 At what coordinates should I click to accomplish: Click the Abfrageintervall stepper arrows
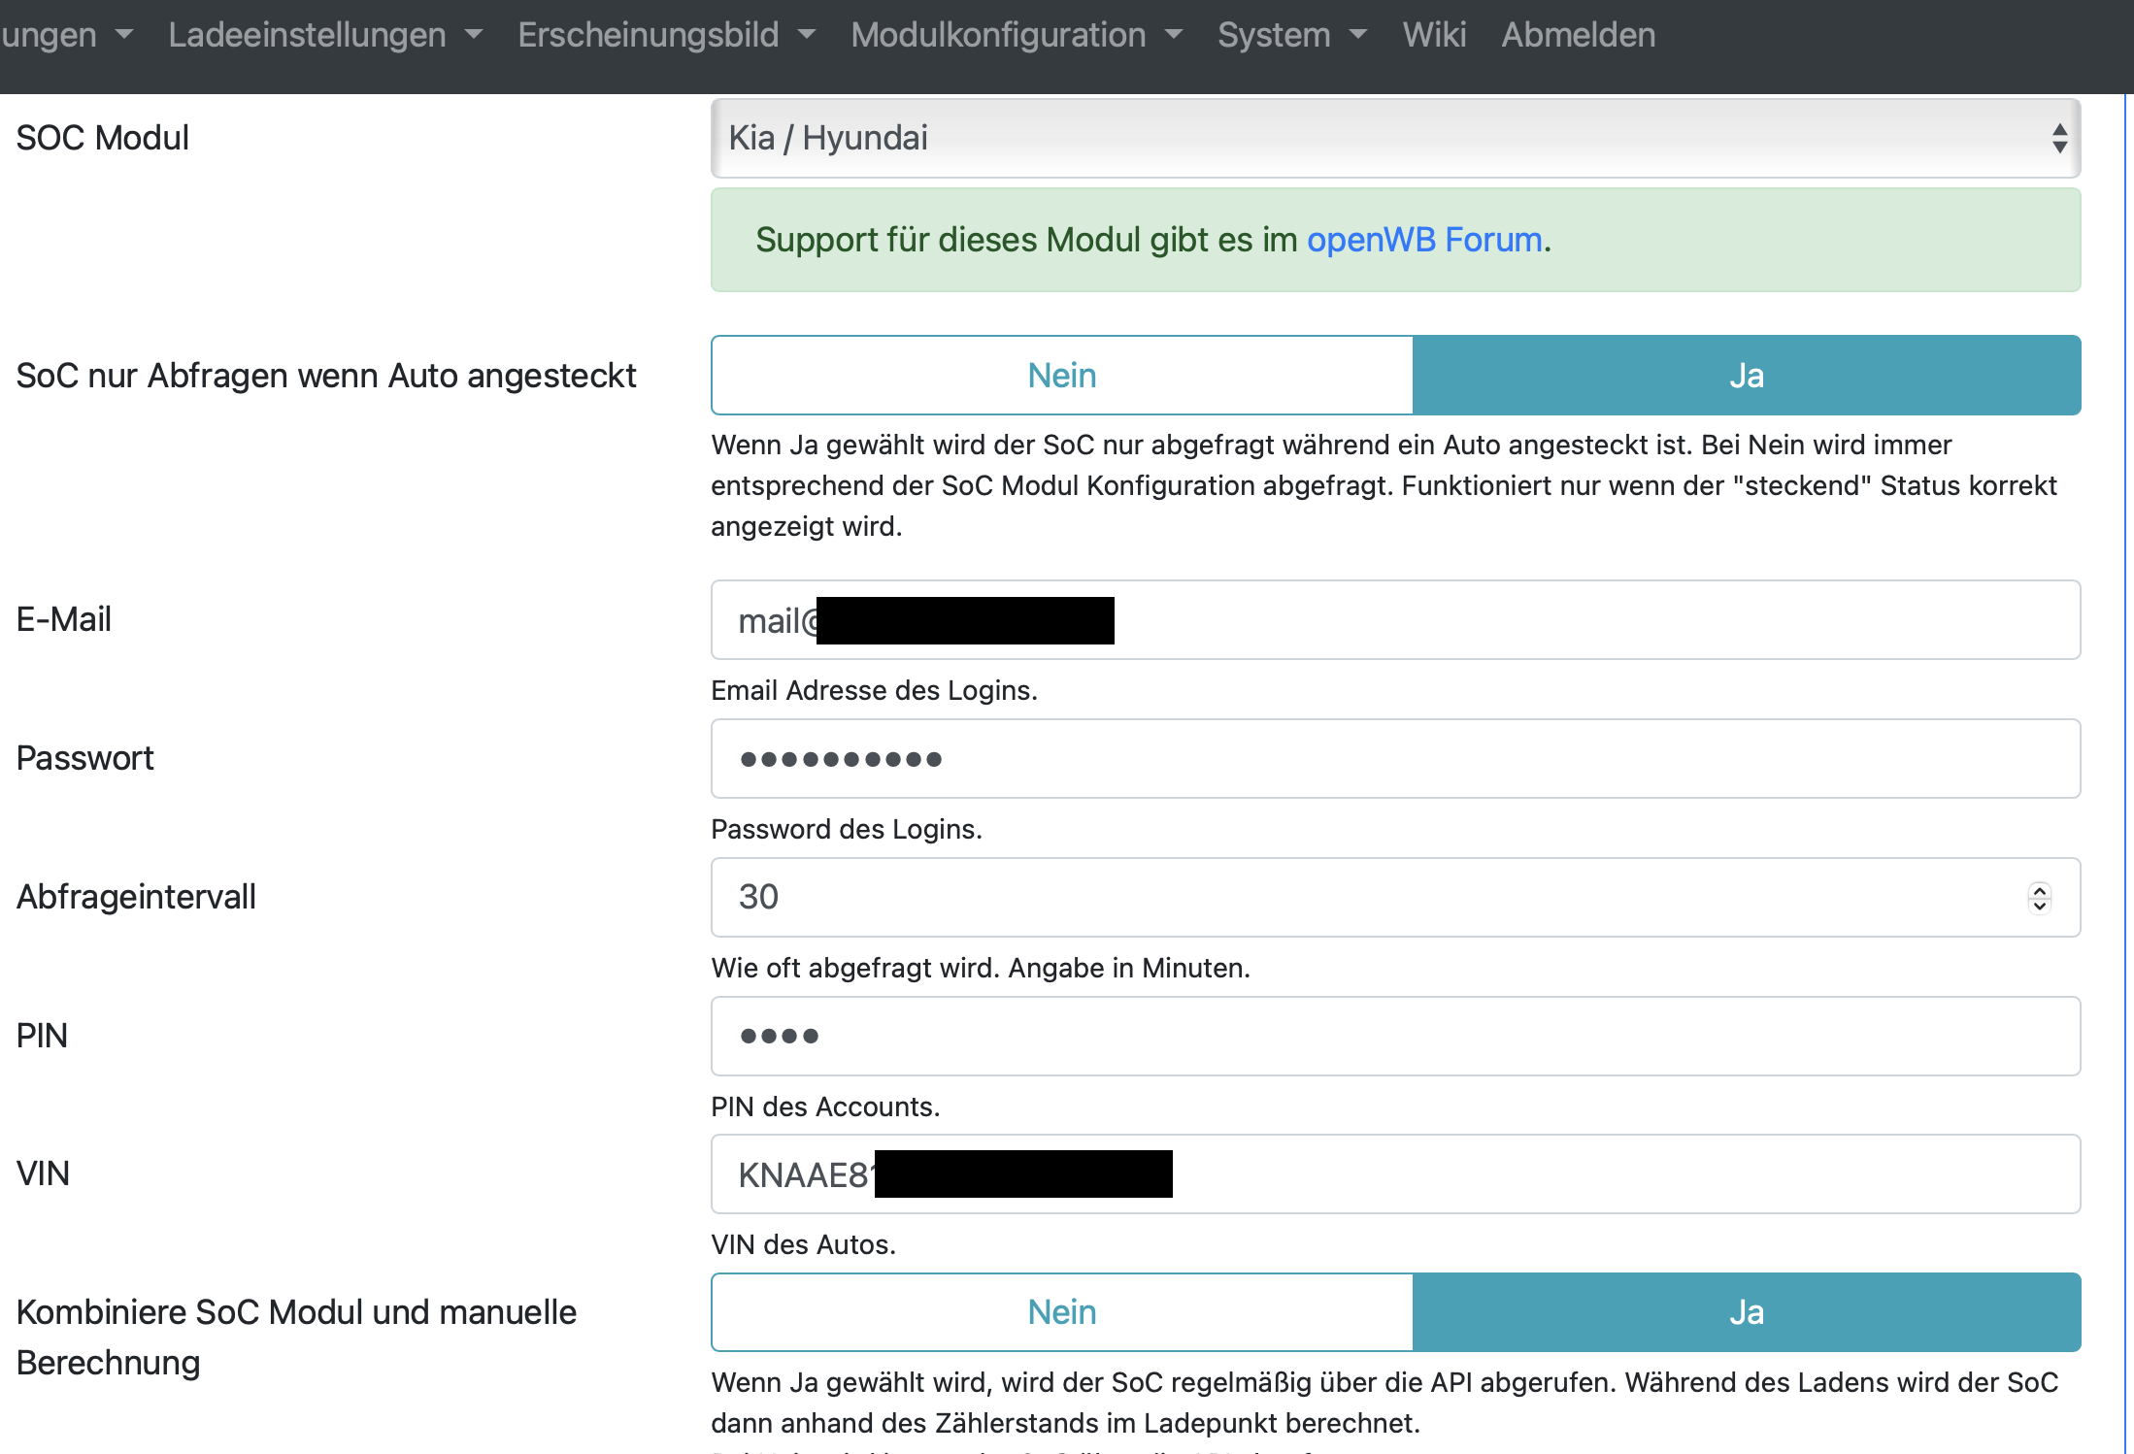click(x=2039, y=897)
